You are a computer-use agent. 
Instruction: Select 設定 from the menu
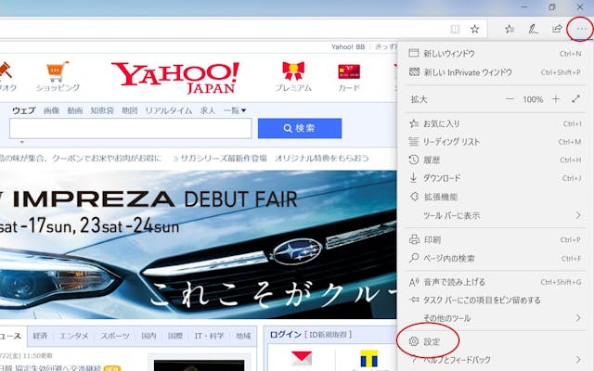tap(432, 341)
